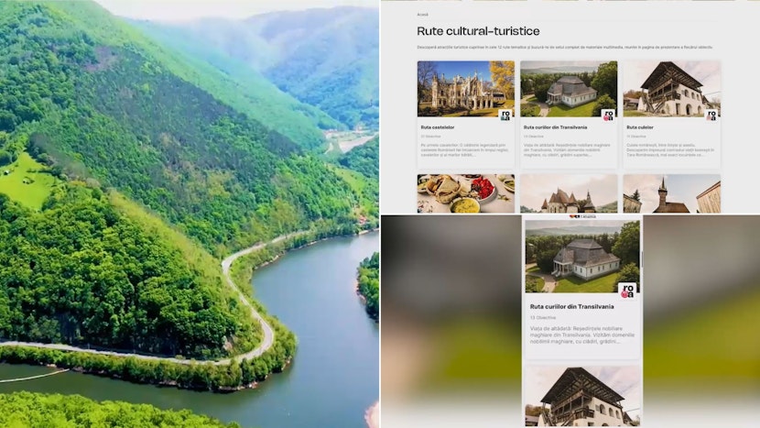Screen dimensions: 760x428
Task: Select the wooden church spire thumbnail
Action: pos(671,193)
